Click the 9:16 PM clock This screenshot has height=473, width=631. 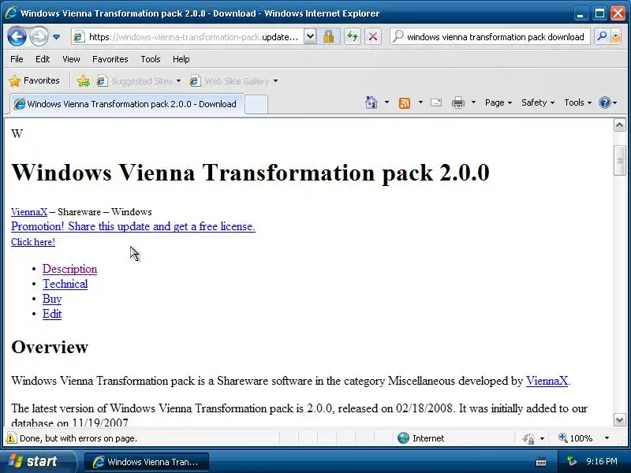coord(602,461)
